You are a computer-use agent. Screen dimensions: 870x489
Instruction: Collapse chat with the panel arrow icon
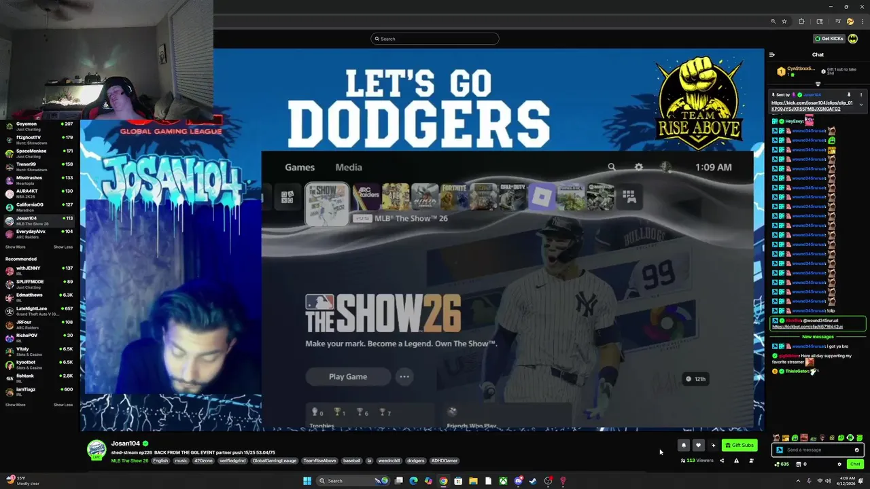[772, 55]
